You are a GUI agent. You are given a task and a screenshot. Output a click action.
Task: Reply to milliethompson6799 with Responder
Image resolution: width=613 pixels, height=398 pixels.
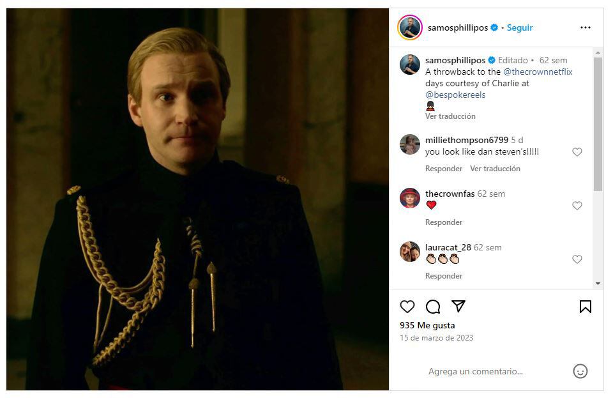[443, 169]
